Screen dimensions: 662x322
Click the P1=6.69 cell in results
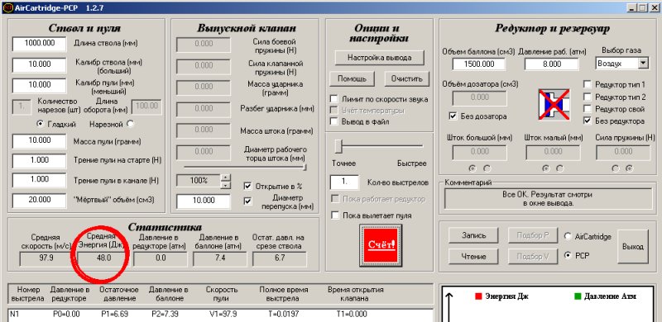pyautogui.click(x=114, y=315)
